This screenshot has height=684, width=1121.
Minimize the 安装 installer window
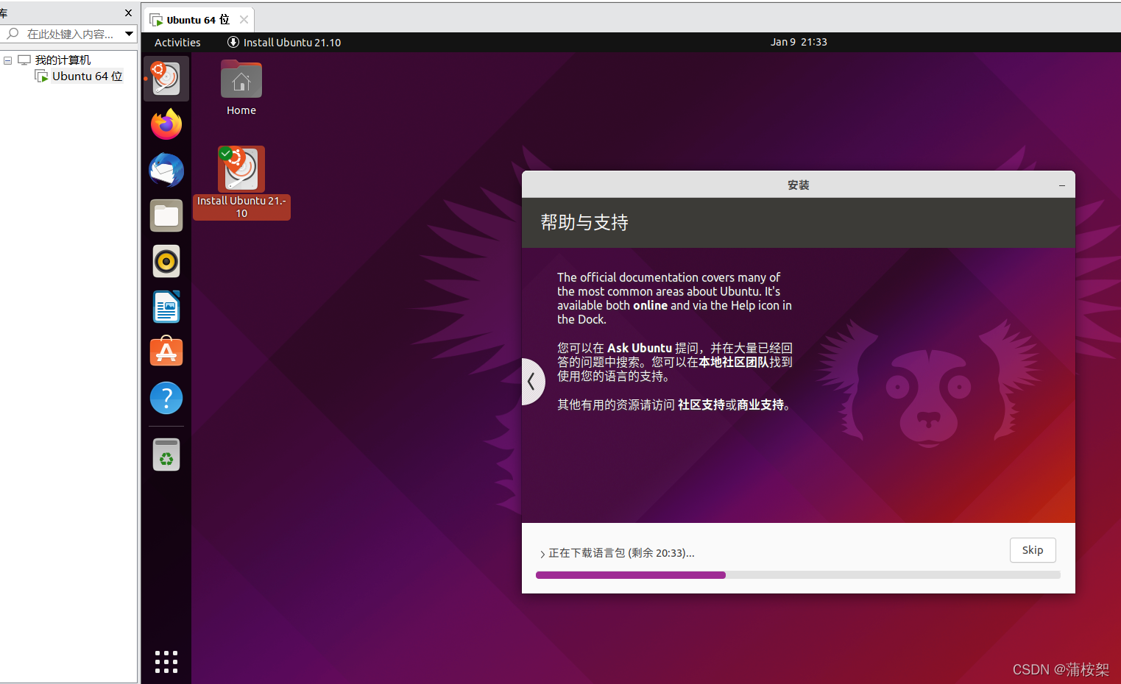point(1062,185)
